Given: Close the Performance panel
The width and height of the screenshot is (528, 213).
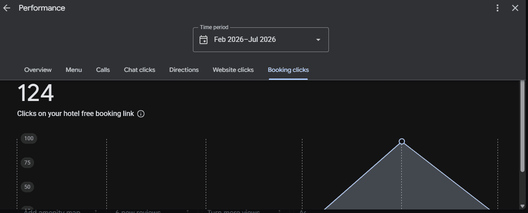Looking at the screenshot, I should tap(515, 8).
